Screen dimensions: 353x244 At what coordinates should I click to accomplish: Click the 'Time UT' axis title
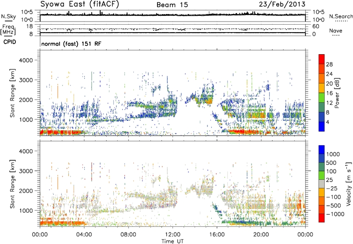(173, 241)
